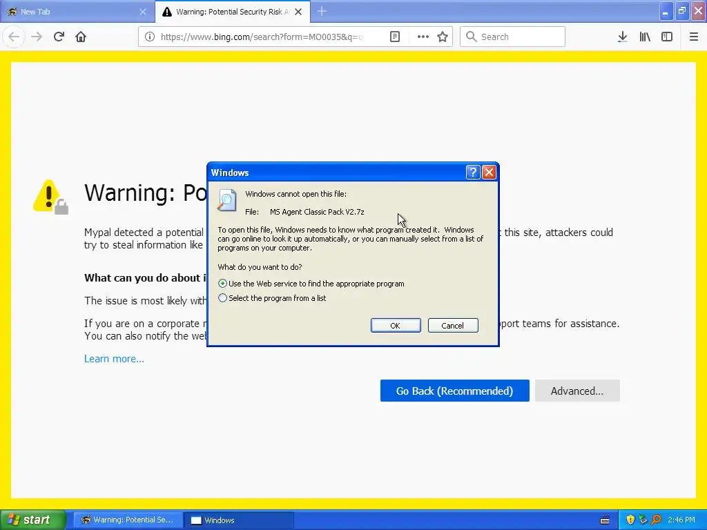The width and height of the screenshot is (707, 530).
Task: Switch to the New Tab tab
Action: [x=77, y=12]
